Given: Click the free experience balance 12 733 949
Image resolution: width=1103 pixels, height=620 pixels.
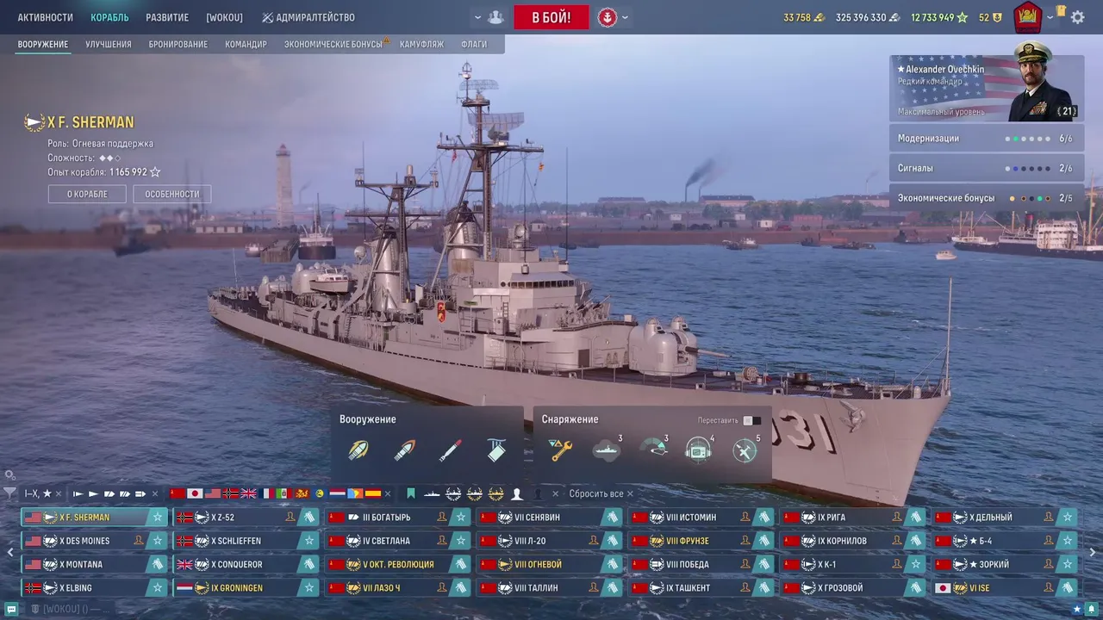Looking at the screenshot, I should coord(939,17).
